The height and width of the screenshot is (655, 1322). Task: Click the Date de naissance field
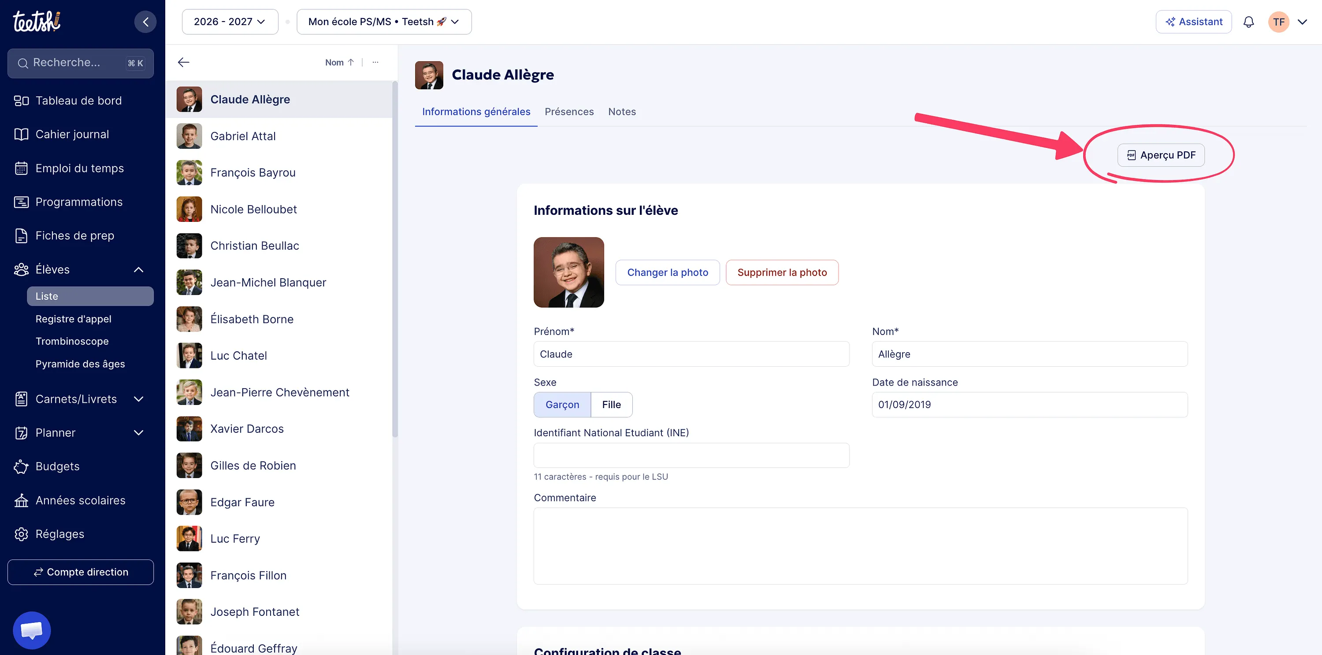pyautogui.click(x=1029, y=405)
